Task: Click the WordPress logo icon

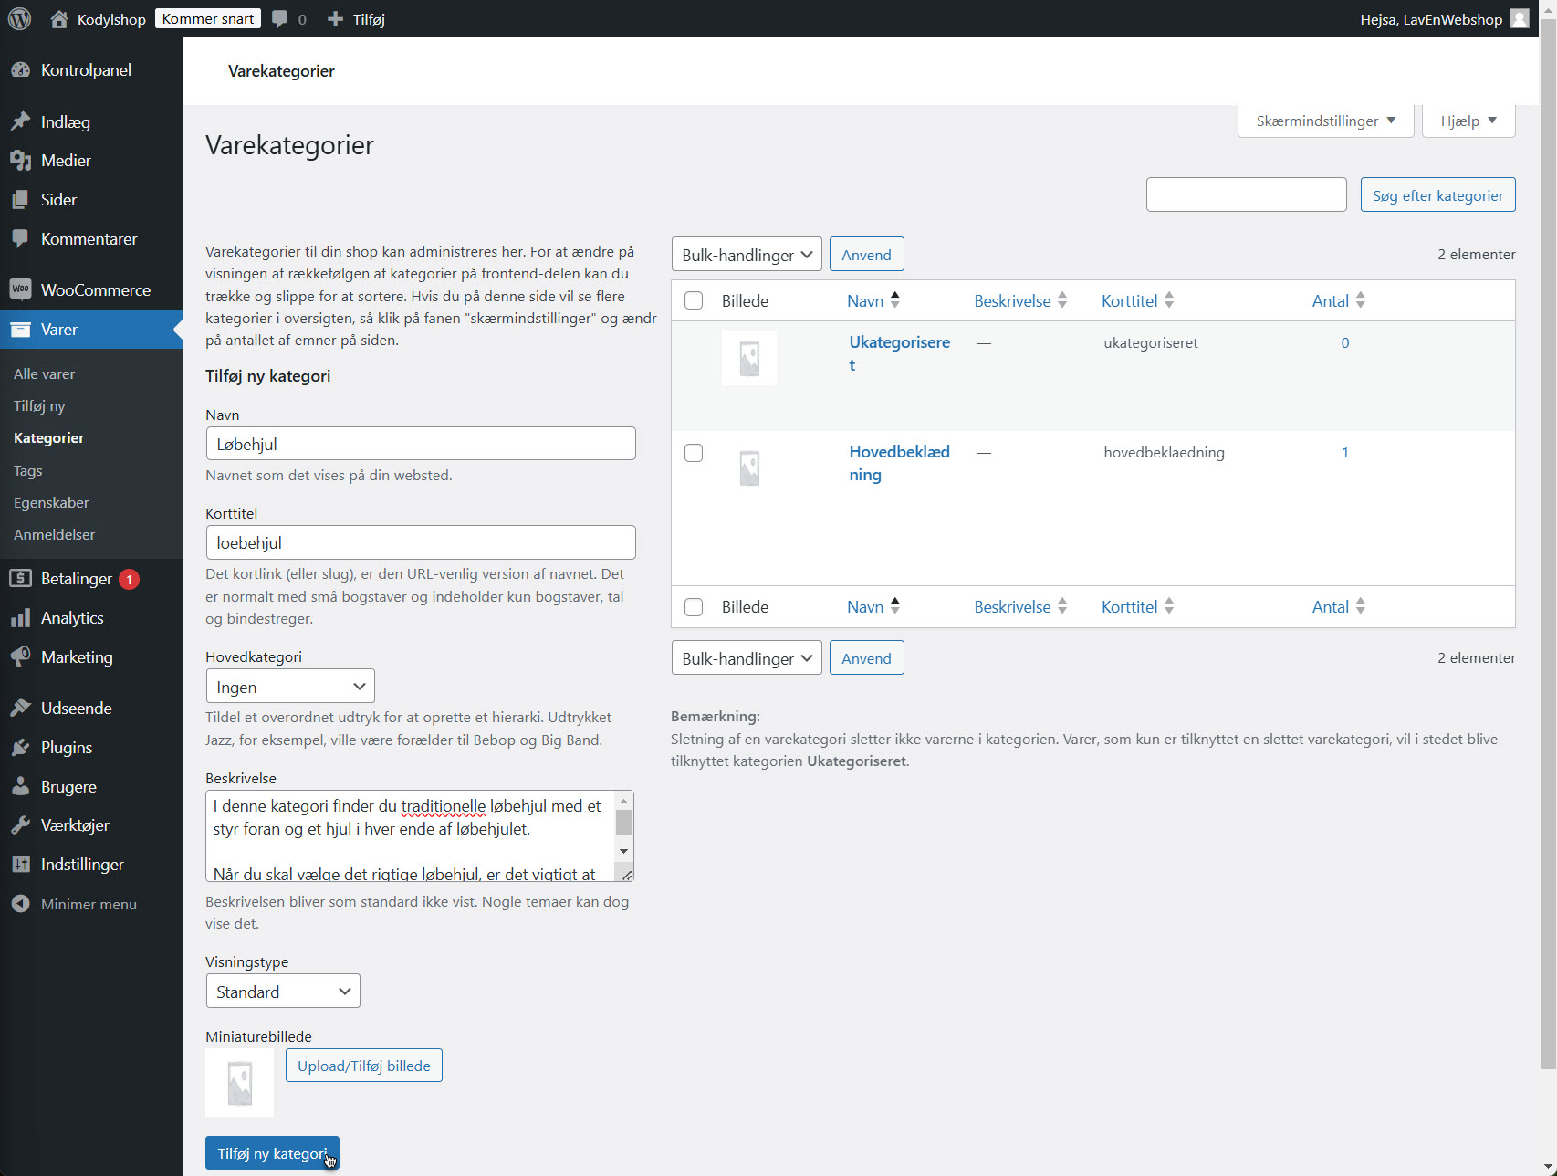Action: 19,19
